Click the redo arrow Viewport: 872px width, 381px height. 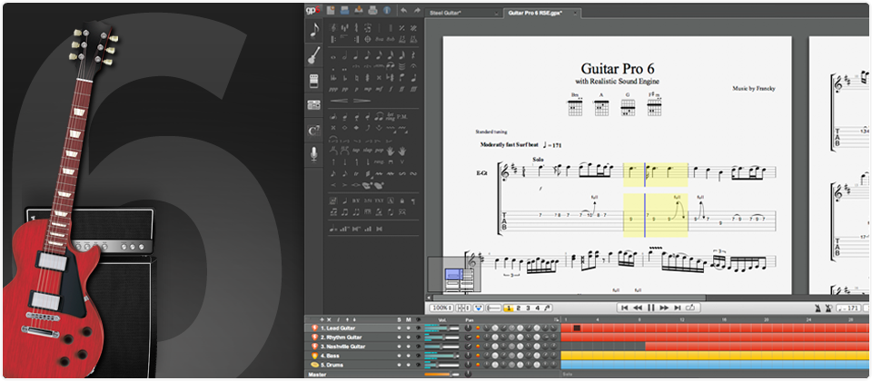pos(417,10)
